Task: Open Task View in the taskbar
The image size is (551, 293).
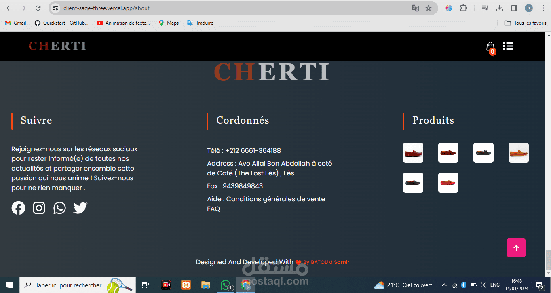Action: point(146,285)
